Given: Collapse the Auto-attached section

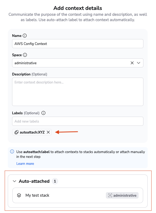Looking at the screenshot, I should [14, 181].
